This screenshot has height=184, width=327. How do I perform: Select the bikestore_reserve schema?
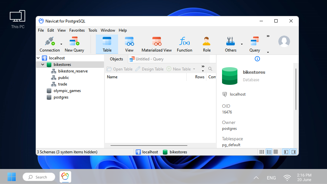coord(73,71)
